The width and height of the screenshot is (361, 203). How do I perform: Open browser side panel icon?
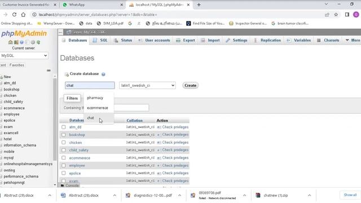pyautogui.click(x=347, y=15)
